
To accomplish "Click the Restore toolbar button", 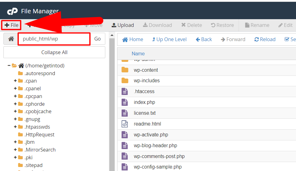I will [222, 25].
